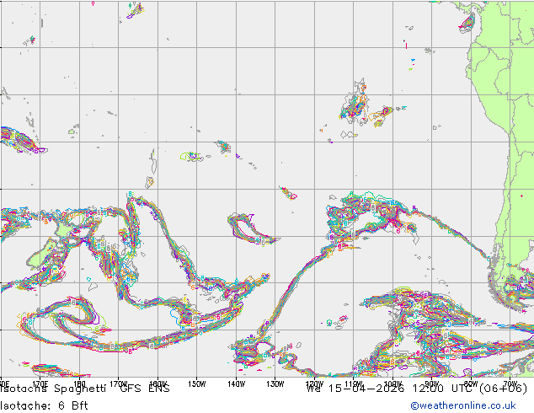The height and width of the screenshot is (413, 534).
Task: Click the weatheronline.co.uk copyright link
Action: 463,405
